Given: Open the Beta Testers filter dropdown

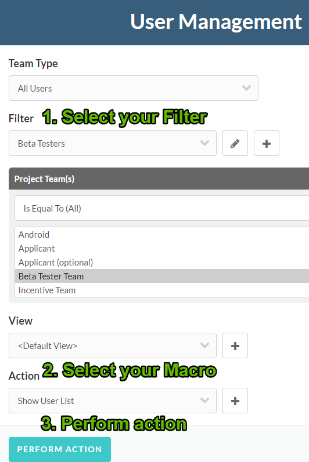Looking at the screenshot, I should tap(113, 143).
